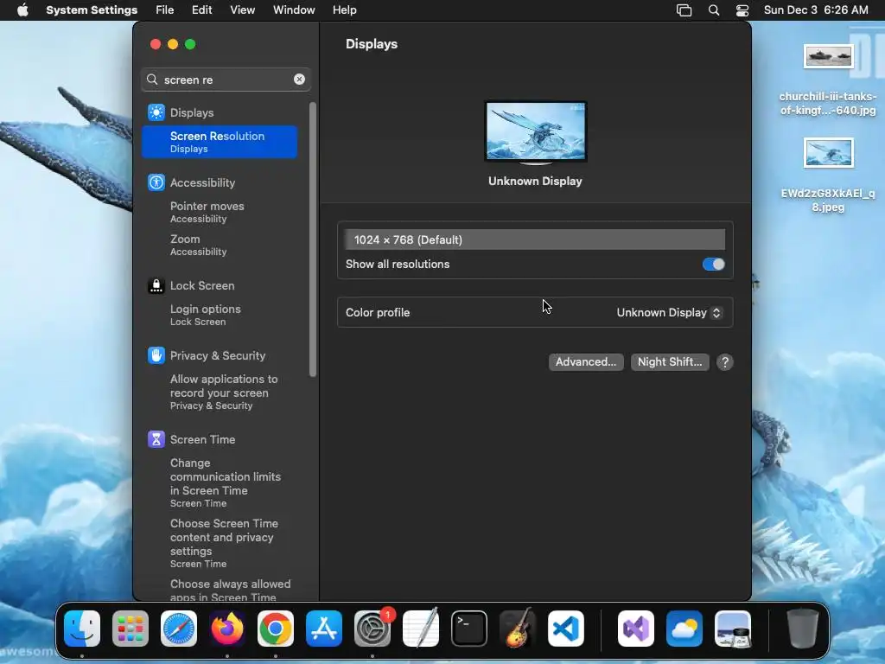Select Login options result
885x664 pixels.
point(220,315)
